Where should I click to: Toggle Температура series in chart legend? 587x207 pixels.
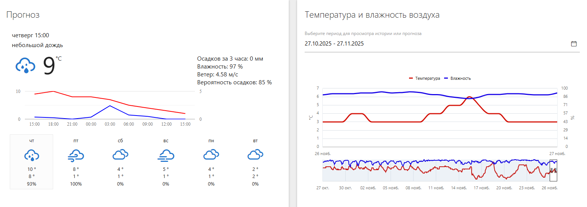[425, 79]
